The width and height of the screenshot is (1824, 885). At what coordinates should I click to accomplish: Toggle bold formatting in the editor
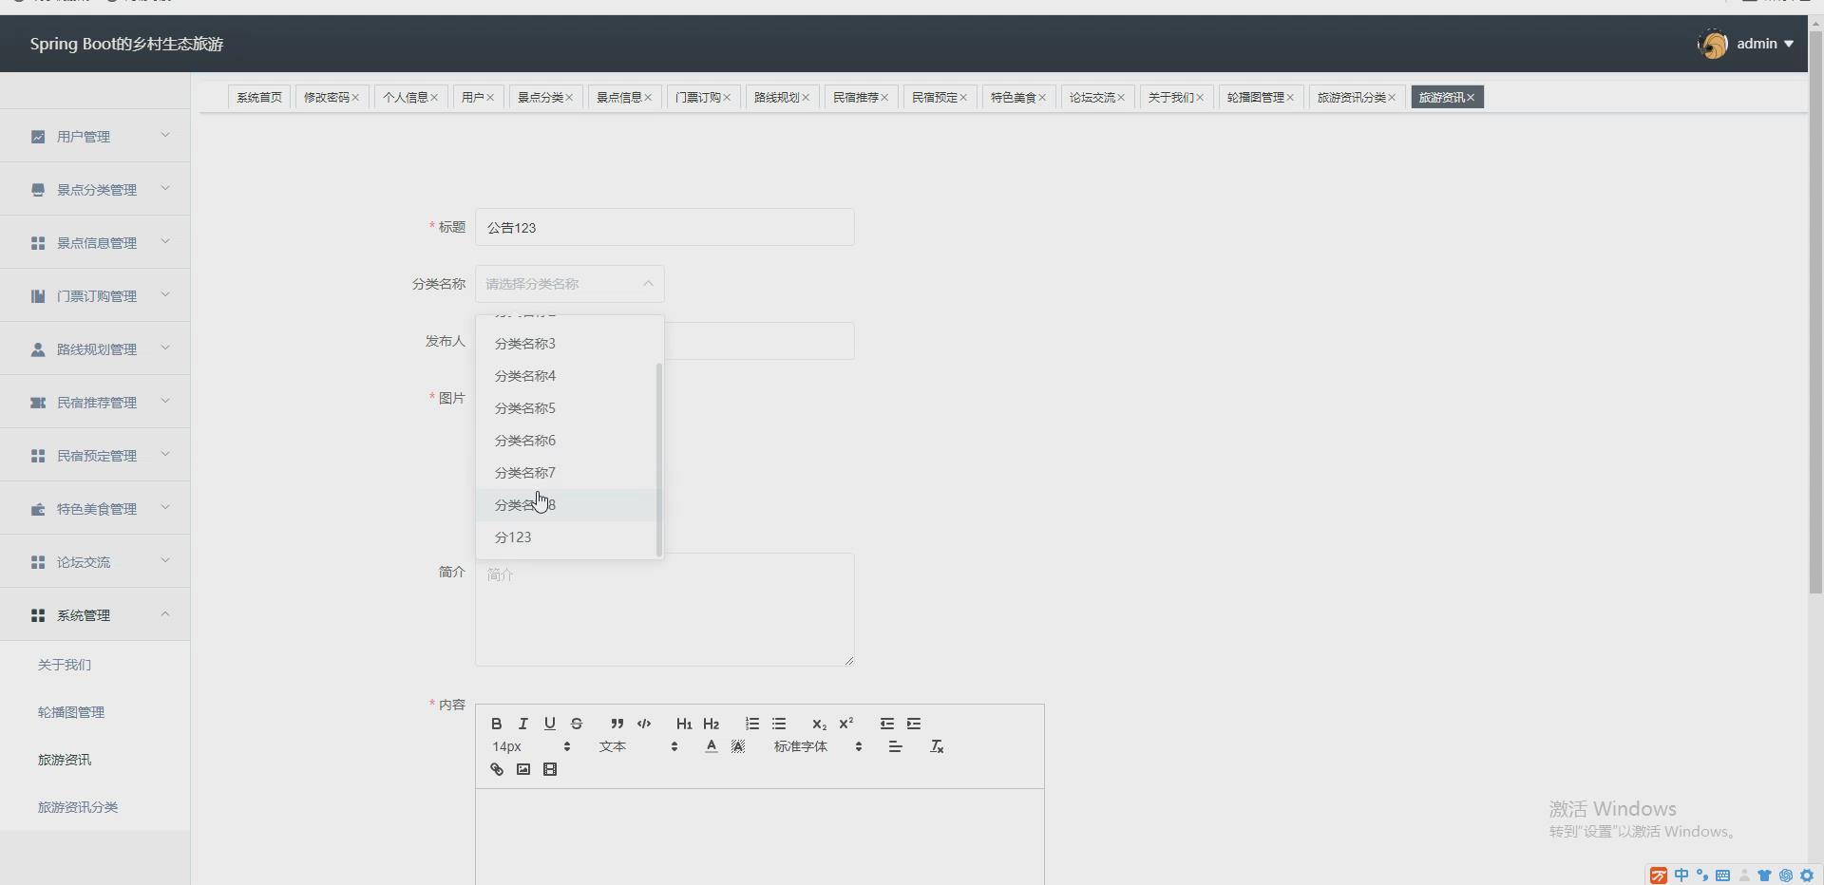(x=495, y=724)
